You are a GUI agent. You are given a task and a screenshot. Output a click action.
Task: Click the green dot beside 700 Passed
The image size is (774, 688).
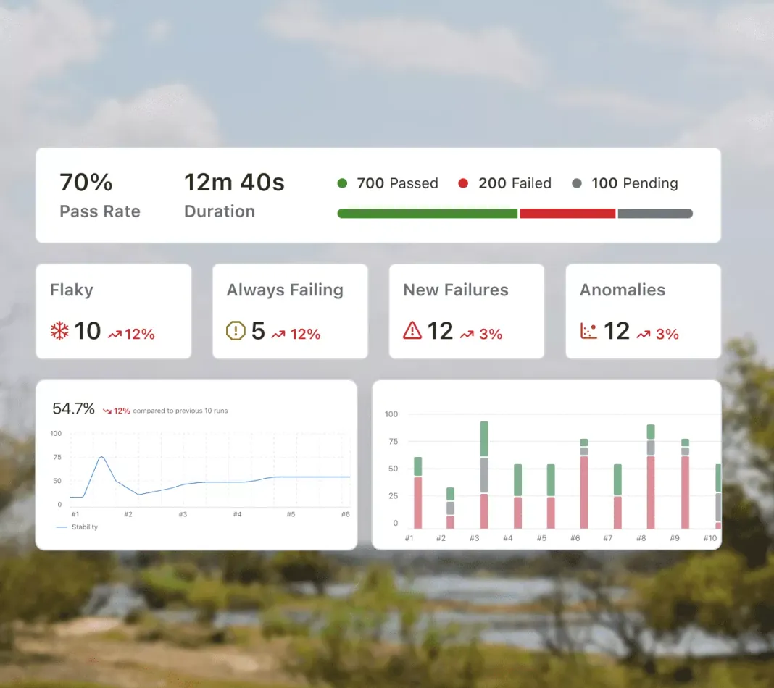pos(342,183)
